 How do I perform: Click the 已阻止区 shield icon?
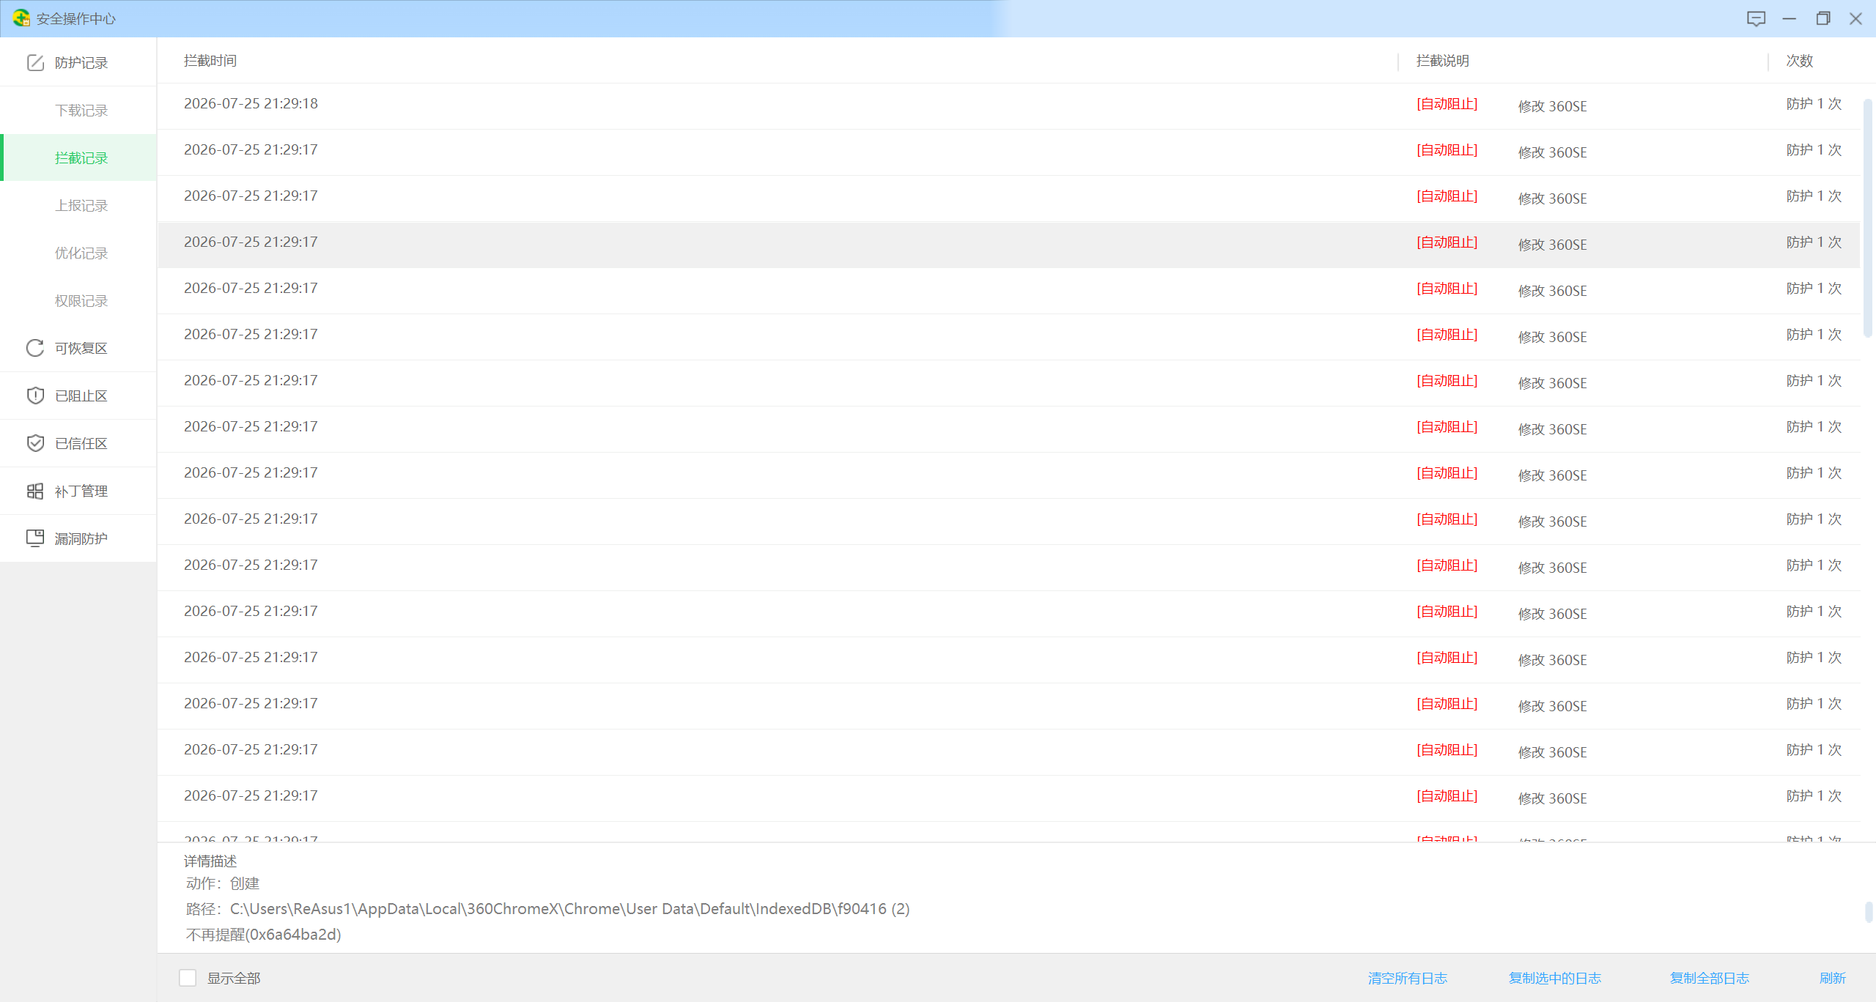click(x=35, y=396)
